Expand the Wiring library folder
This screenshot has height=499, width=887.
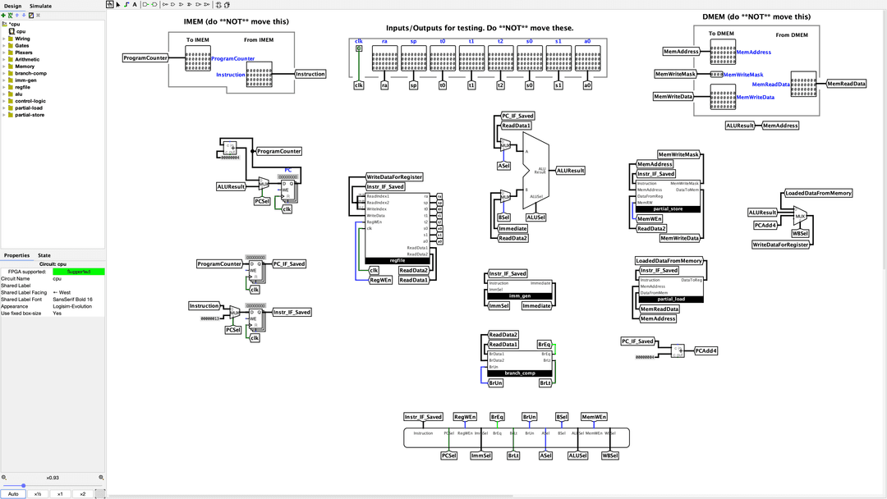pyautogui.click(x=3, y=39)
